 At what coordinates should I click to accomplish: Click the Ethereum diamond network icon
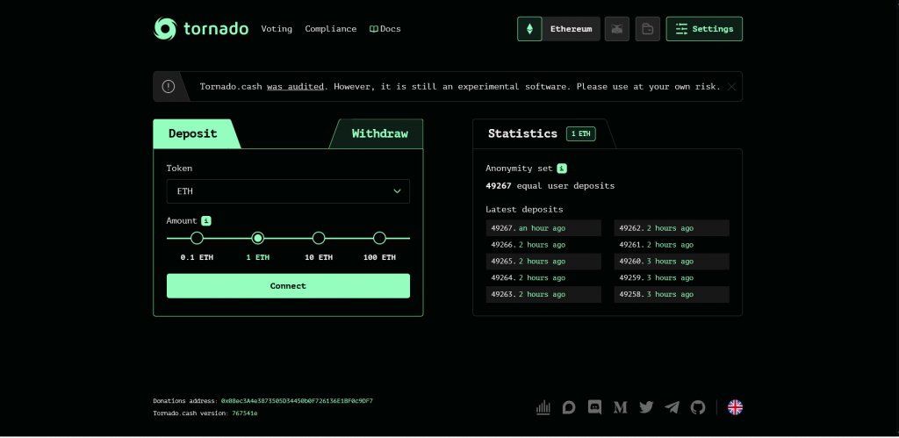529,29
